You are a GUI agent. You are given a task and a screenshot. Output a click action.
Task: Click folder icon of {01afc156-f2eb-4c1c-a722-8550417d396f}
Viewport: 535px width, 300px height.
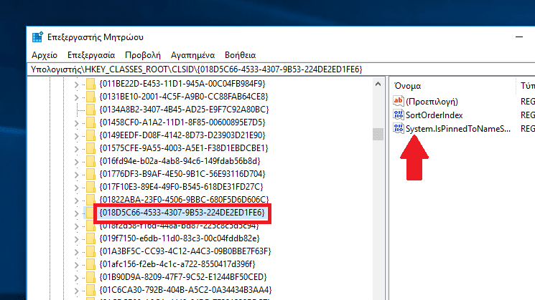90,264
